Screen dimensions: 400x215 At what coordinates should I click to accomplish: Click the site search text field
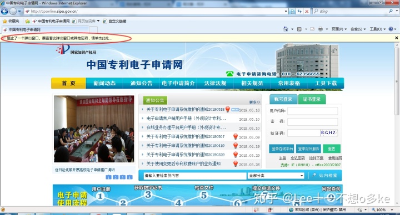point(194,176)
